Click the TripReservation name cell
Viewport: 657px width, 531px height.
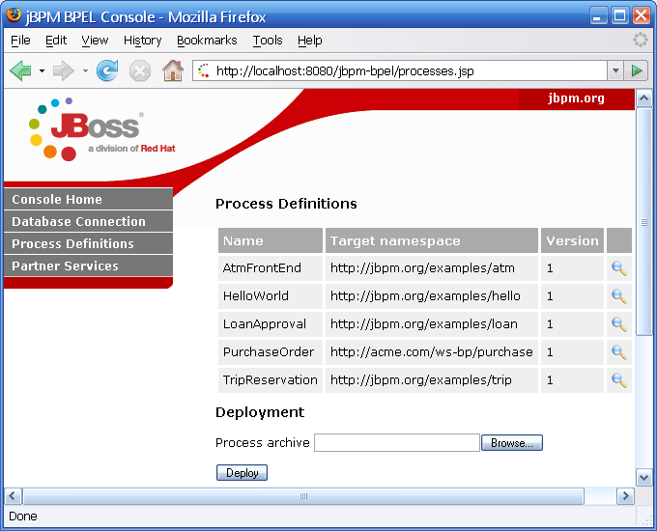tap(271, 380)
